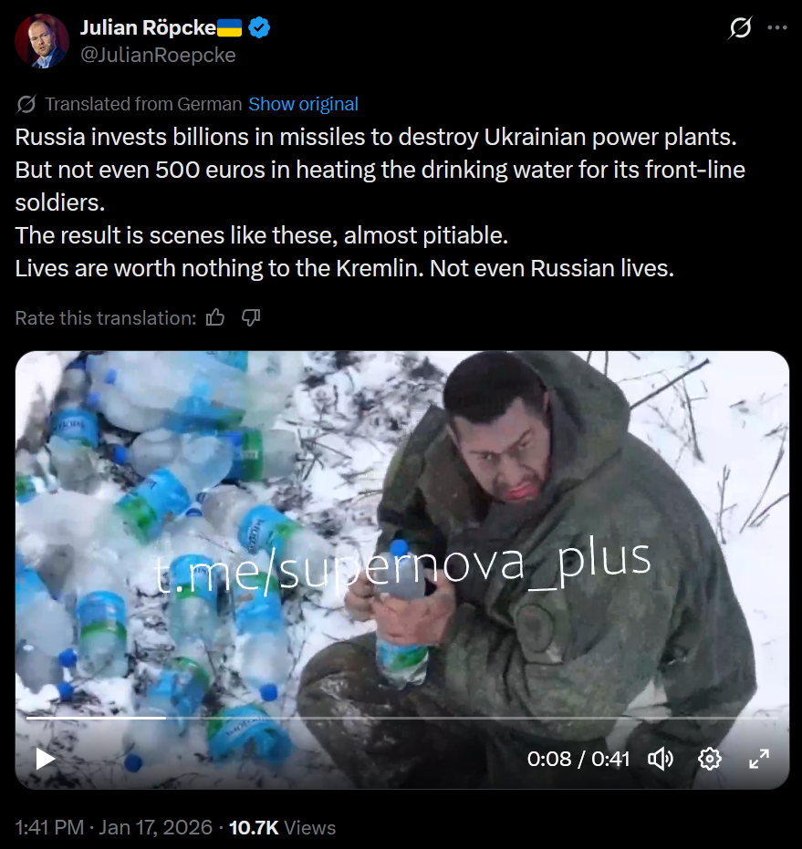Play the video
This screenshot has height=849, width=802.
[x=45, y=759]
